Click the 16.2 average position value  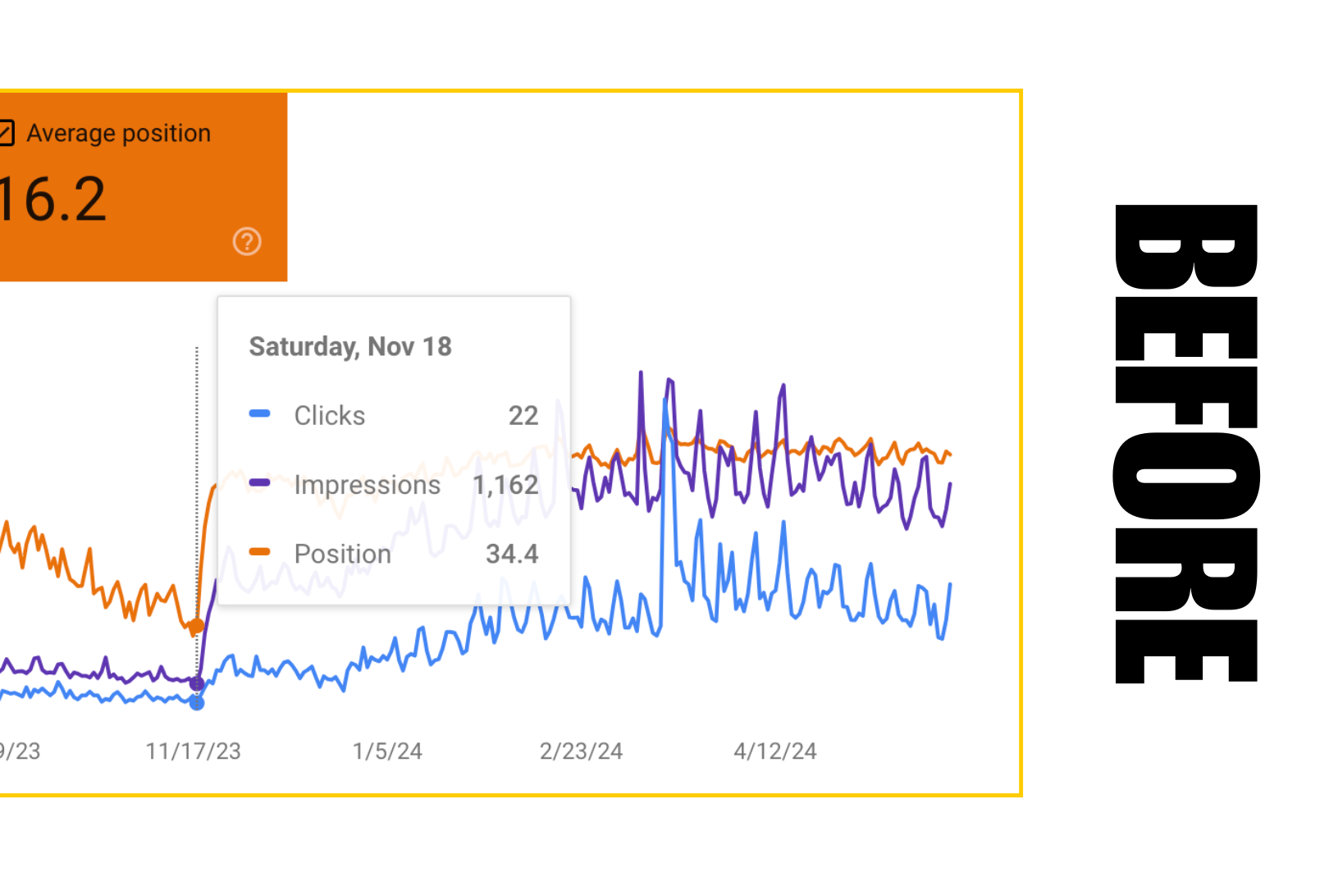coord(53,199)
